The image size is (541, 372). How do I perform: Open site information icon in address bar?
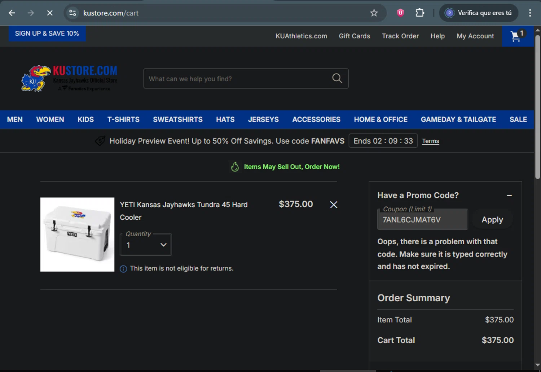pos(72,13)
